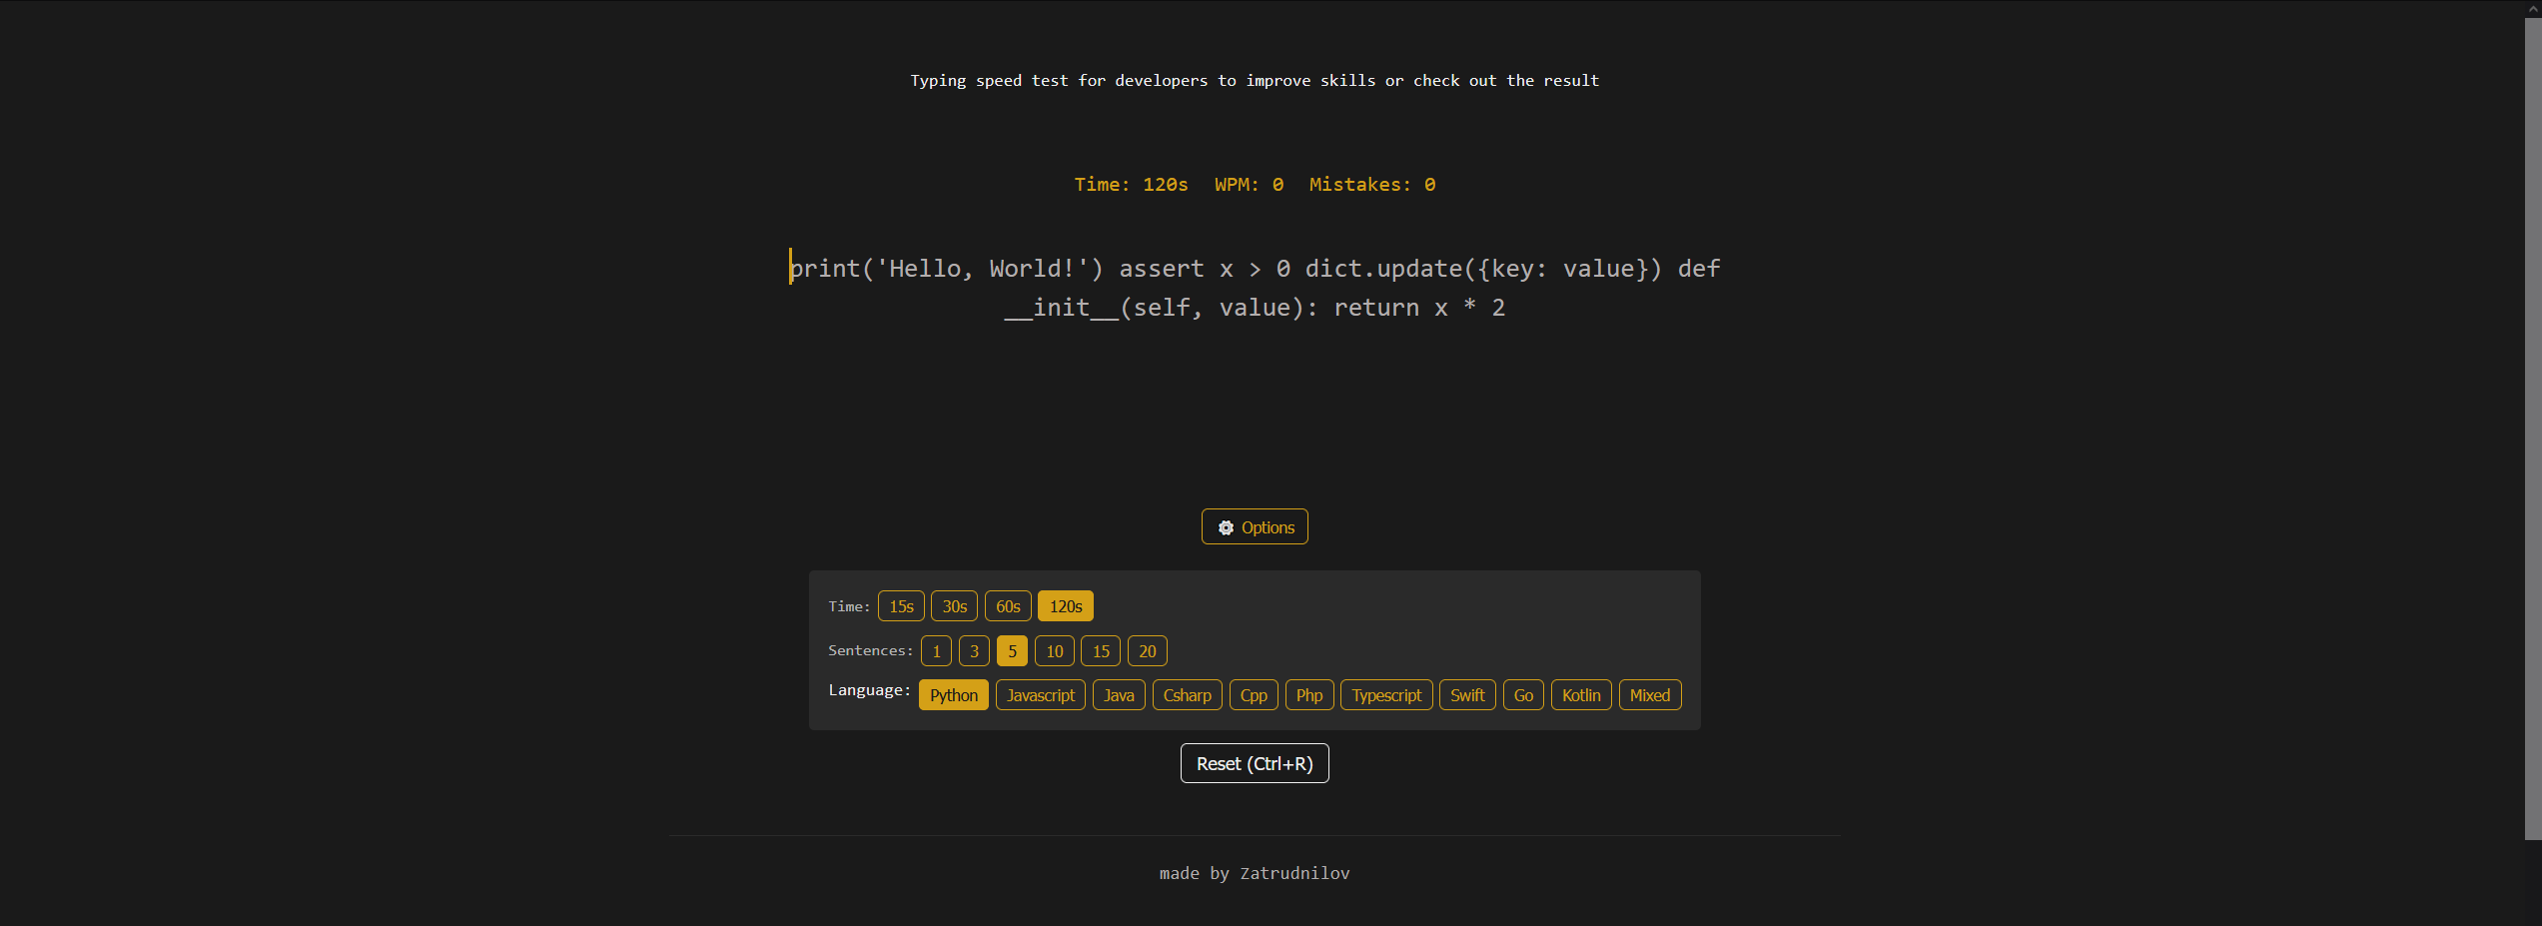Click the 'made by Zatrudnilov' footer text
Viewport: 2542px width, 926px height.
(x=1255, y=873)
